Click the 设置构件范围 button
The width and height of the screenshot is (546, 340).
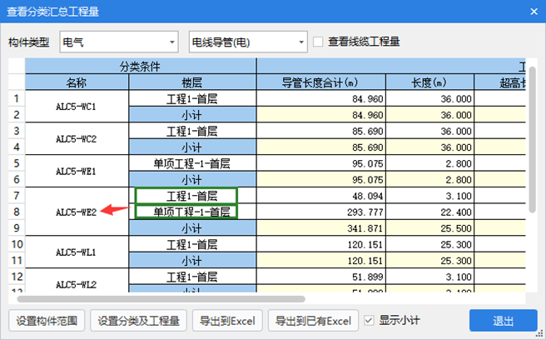pos(47,320)
